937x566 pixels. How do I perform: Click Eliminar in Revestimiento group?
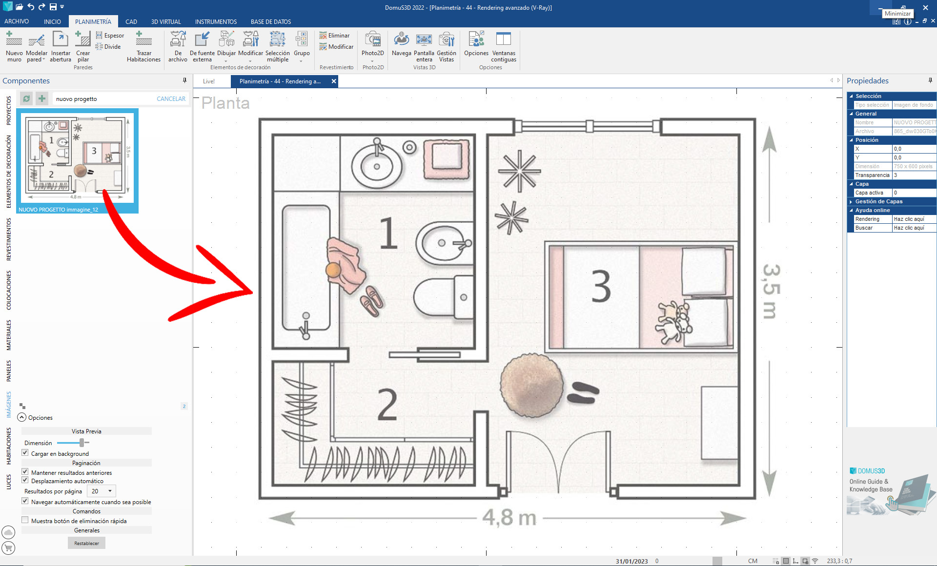334,36
